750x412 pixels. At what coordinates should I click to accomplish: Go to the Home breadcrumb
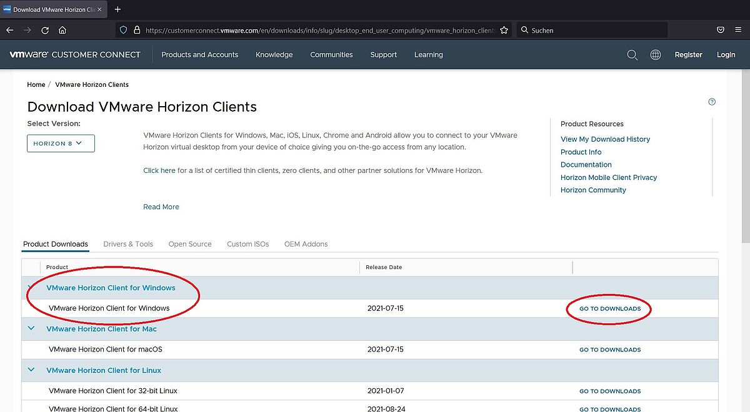coord(36,84)
